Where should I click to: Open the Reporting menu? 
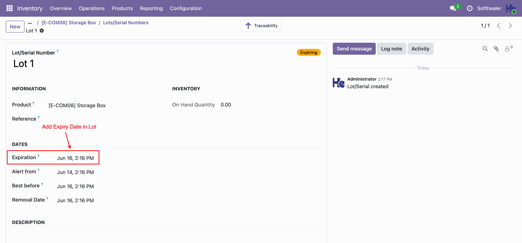[x=151, y=8]
